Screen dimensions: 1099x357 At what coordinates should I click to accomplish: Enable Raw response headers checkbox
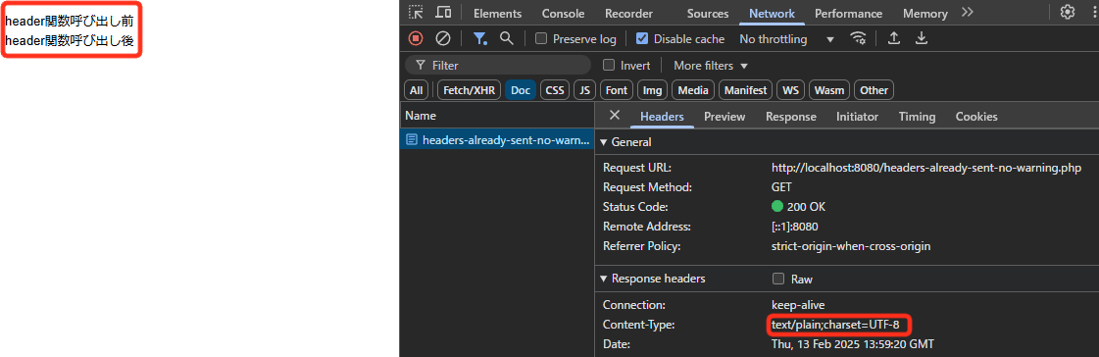[778, 279]
